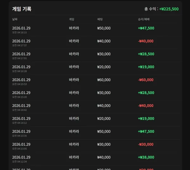Click the -₩60,000 loss amount

point(146,80)
